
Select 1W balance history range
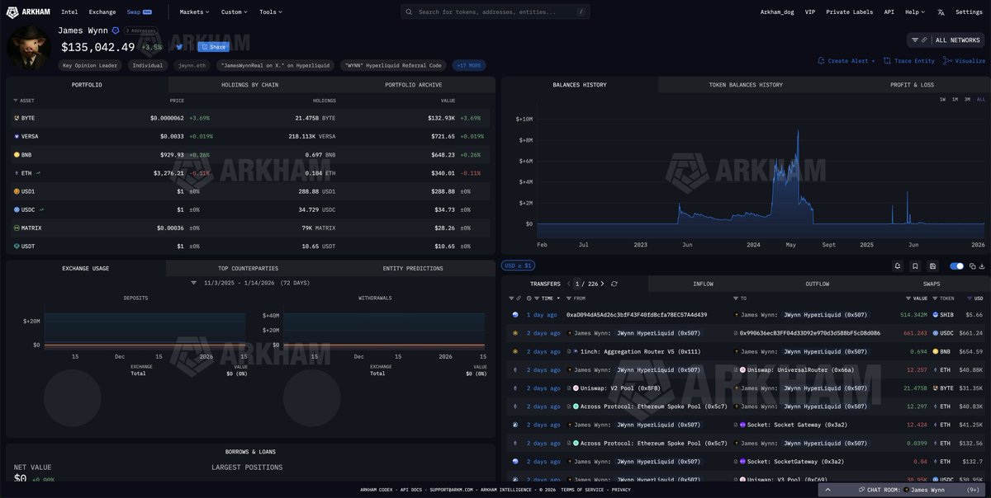click(942, 99)
